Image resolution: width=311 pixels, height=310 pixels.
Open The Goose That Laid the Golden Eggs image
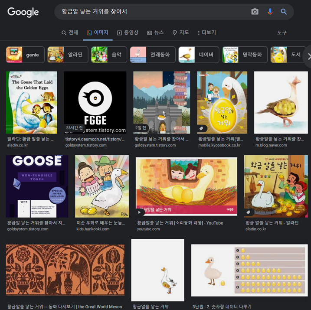32,102
